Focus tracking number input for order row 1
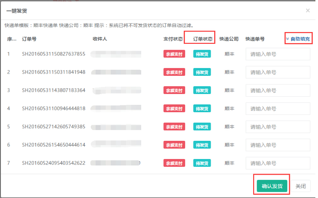 tap(278, 54)
